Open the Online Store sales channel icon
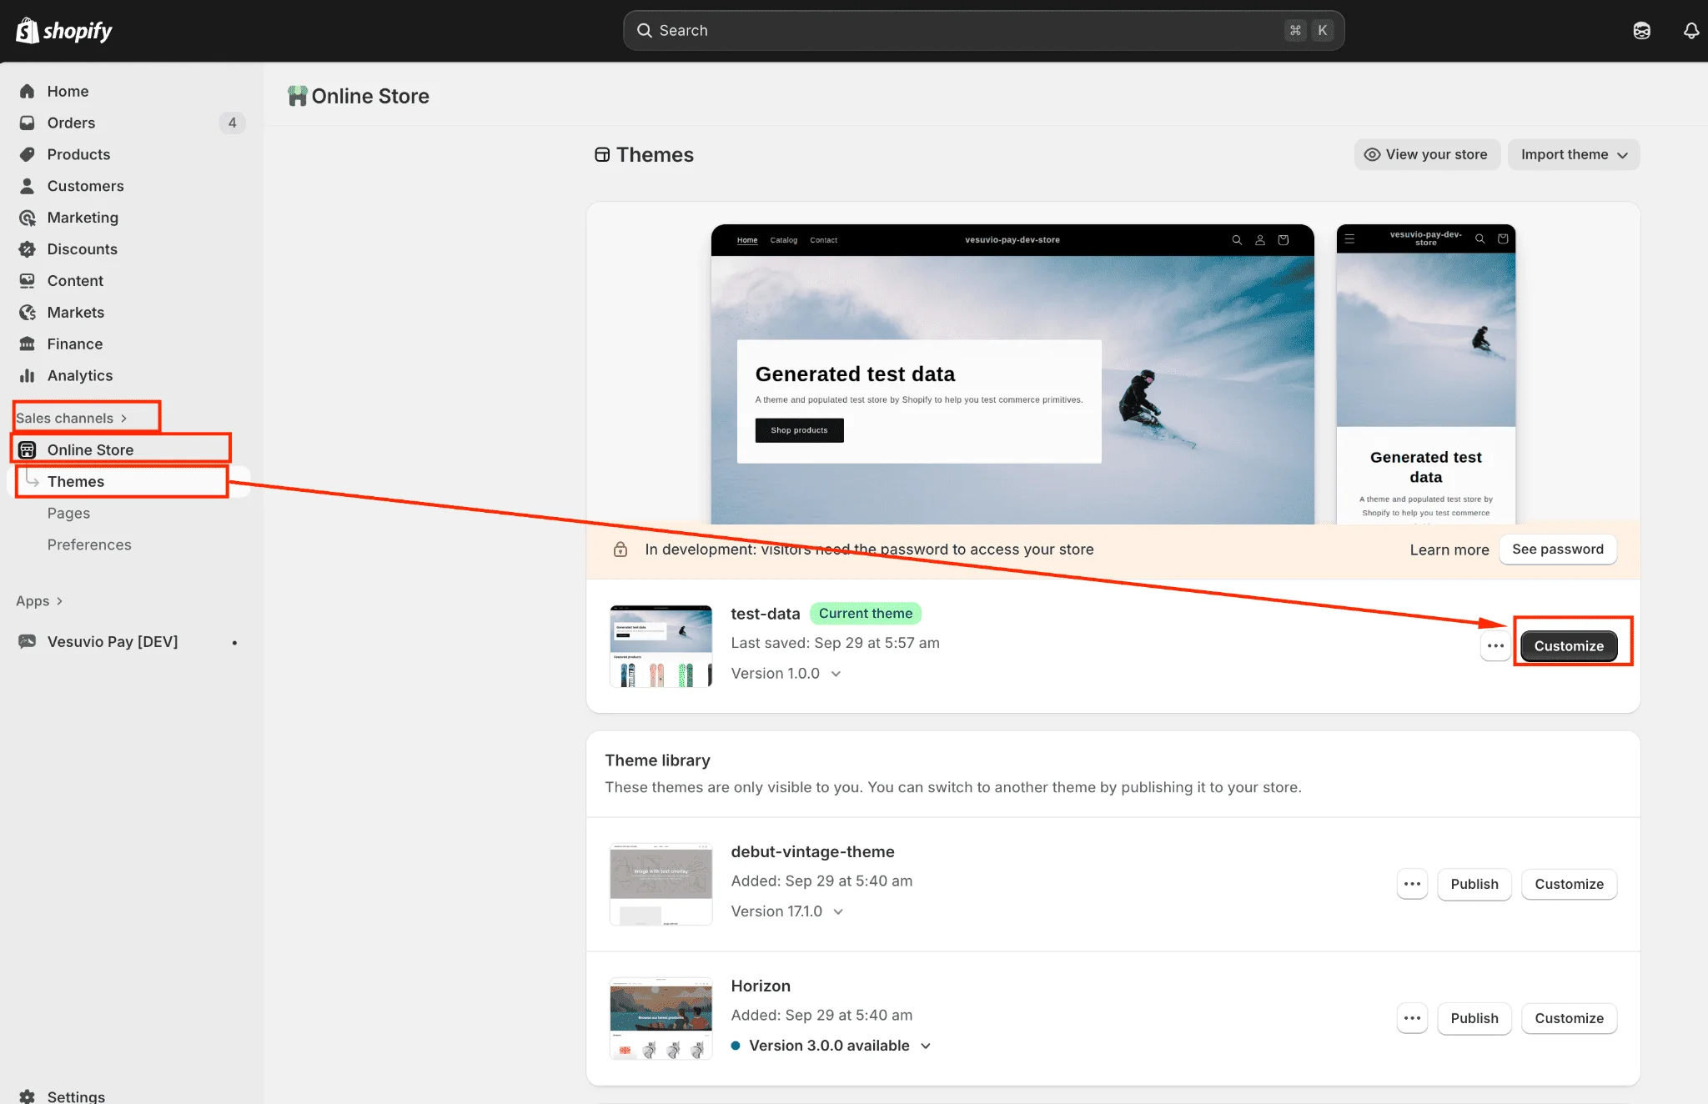This screenshot has width=1708, height=1104. click(28, 449)
